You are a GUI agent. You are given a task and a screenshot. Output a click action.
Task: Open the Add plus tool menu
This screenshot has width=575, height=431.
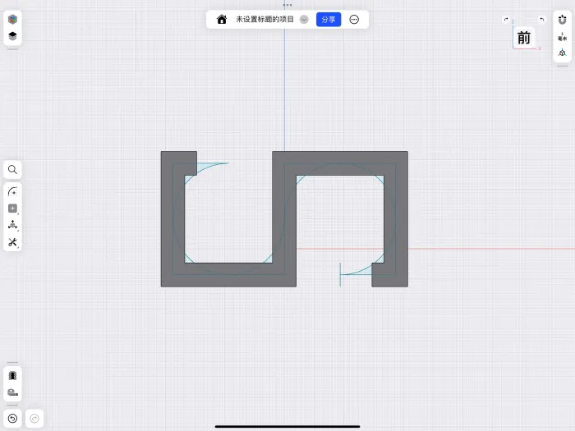pyautogui.click(x=12, y=209)
